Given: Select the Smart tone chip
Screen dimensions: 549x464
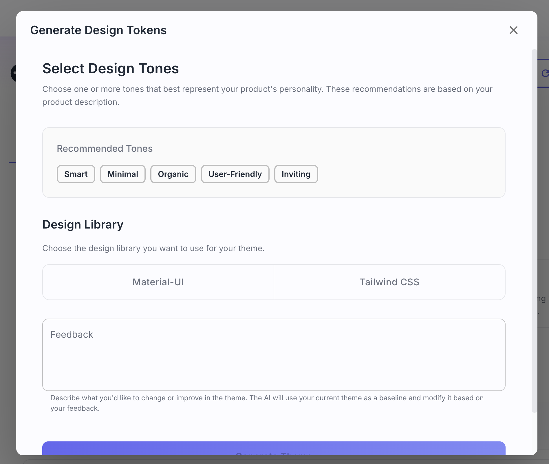Looking at the screenshot, I should (76, 174).
